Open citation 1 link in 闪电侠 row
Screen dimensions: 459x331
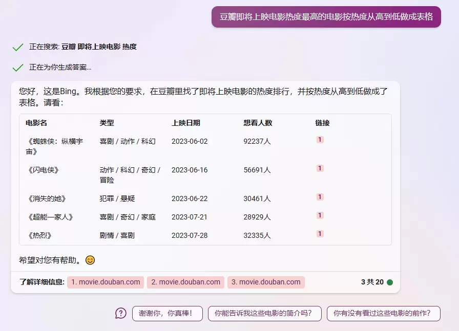(x=320, y=168)
